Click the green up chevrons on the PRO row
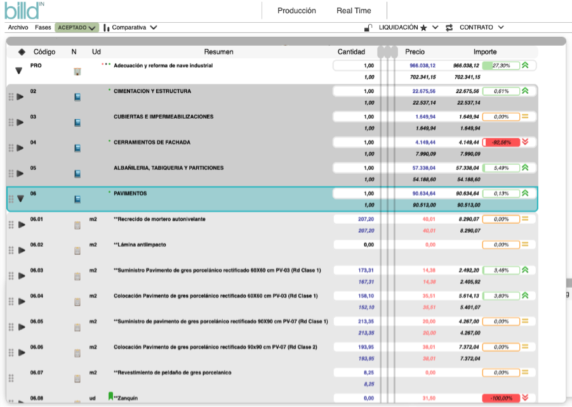This screenshot has height=407, width=572. click(525, 65)
